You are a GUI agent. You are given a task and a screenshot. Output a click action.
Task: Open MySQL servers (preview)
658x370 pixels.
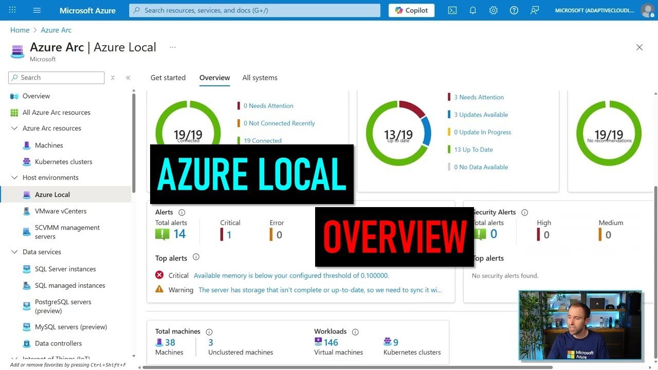tap(71, 327)
